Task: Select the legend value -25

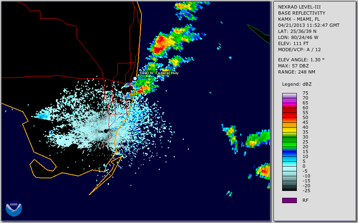Action: tap(306, 191)
